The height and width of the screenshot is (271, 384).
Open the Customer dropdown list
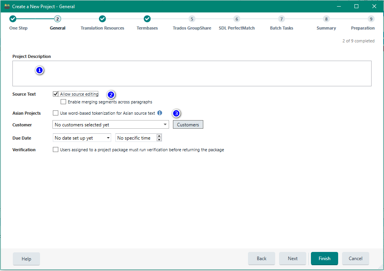[166, 125]
